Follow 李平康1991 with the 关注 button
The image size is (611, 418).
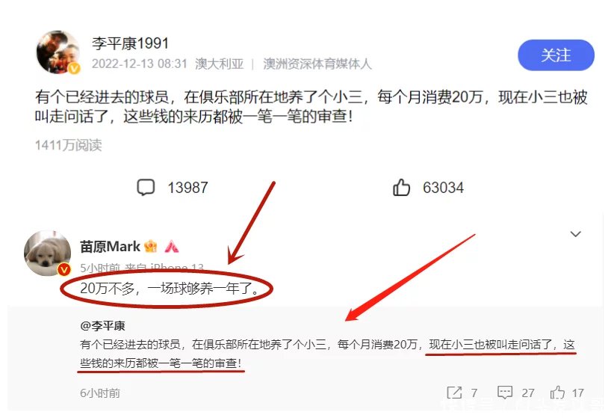[x=556, y=55]
